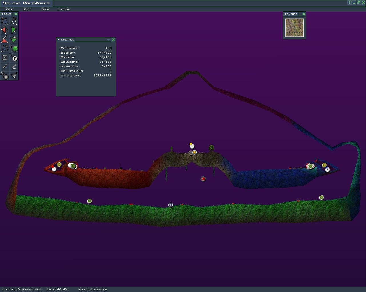Open the Edit menu

pyautogui.click(x=27, y=9)
